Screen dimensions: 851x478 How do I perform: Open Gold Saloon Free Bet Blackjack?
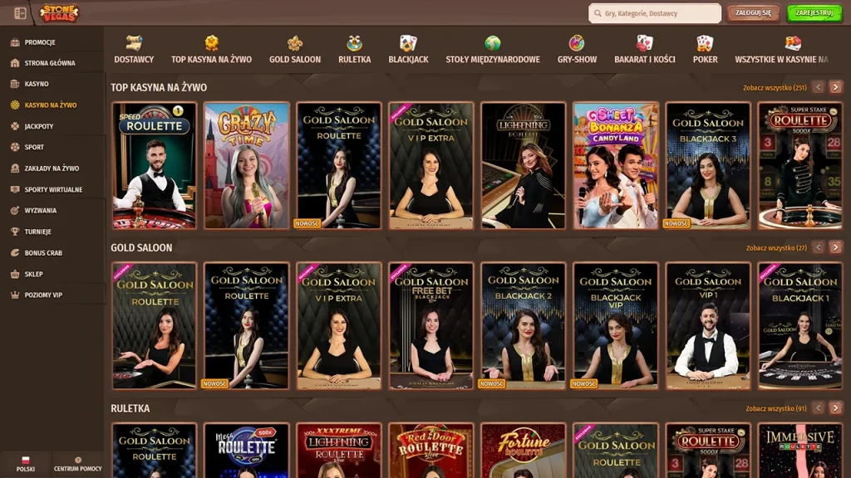coord(431,325)
